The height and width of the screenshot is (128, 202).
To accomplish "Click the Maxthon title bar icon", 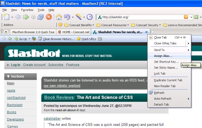I will [3, 3].
